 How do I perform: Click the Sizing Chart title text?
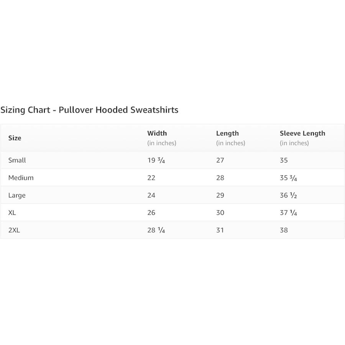point(89,110)
